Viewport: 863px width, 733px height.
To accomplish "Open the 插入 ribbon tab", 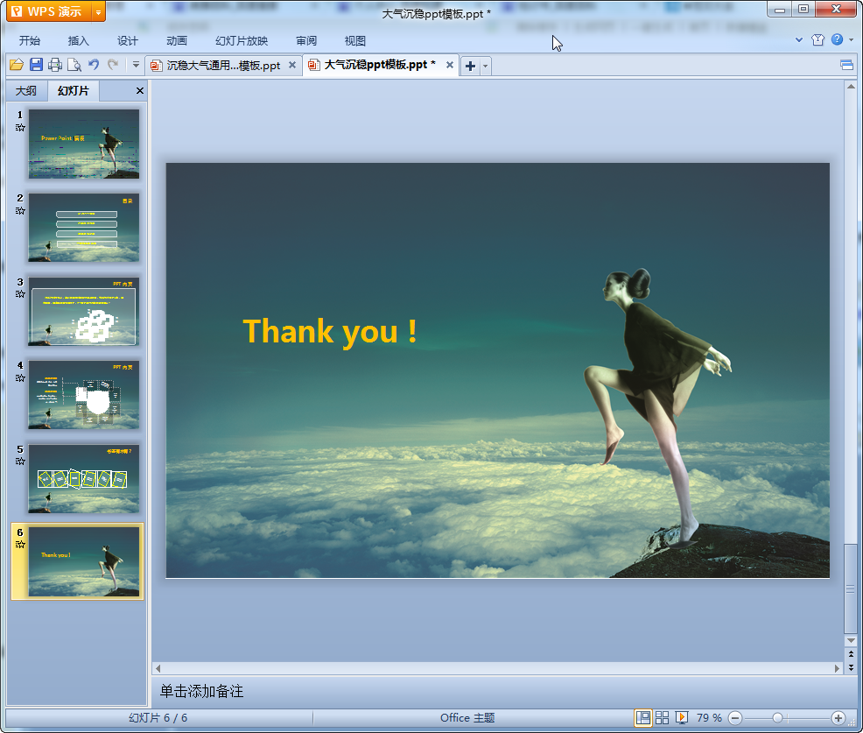I will click(79, 41).
